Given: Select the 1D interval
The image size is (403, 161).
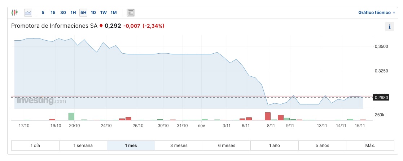Looking at the screenshot, I should point(93,13).
